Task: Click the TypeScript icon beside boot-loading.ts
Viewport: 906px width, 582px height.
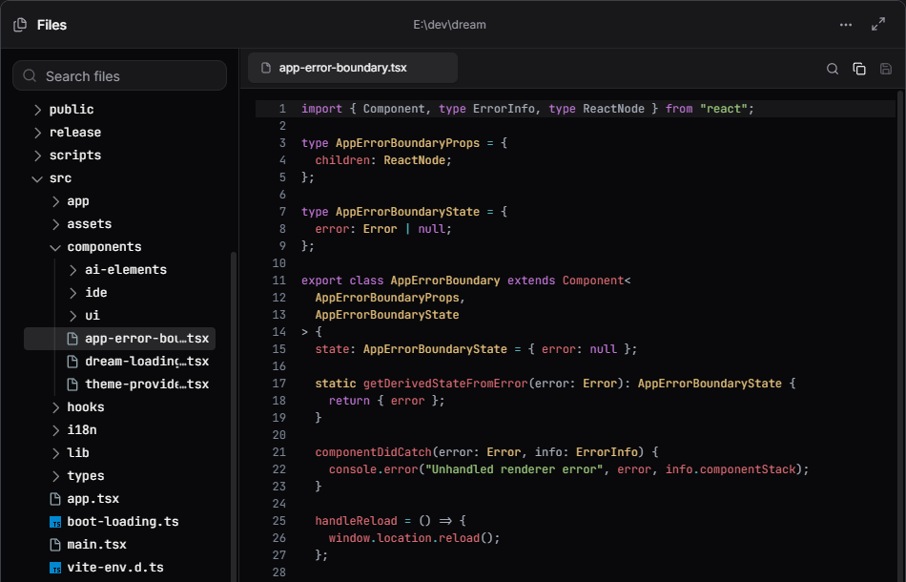Action: click(55, 522)
